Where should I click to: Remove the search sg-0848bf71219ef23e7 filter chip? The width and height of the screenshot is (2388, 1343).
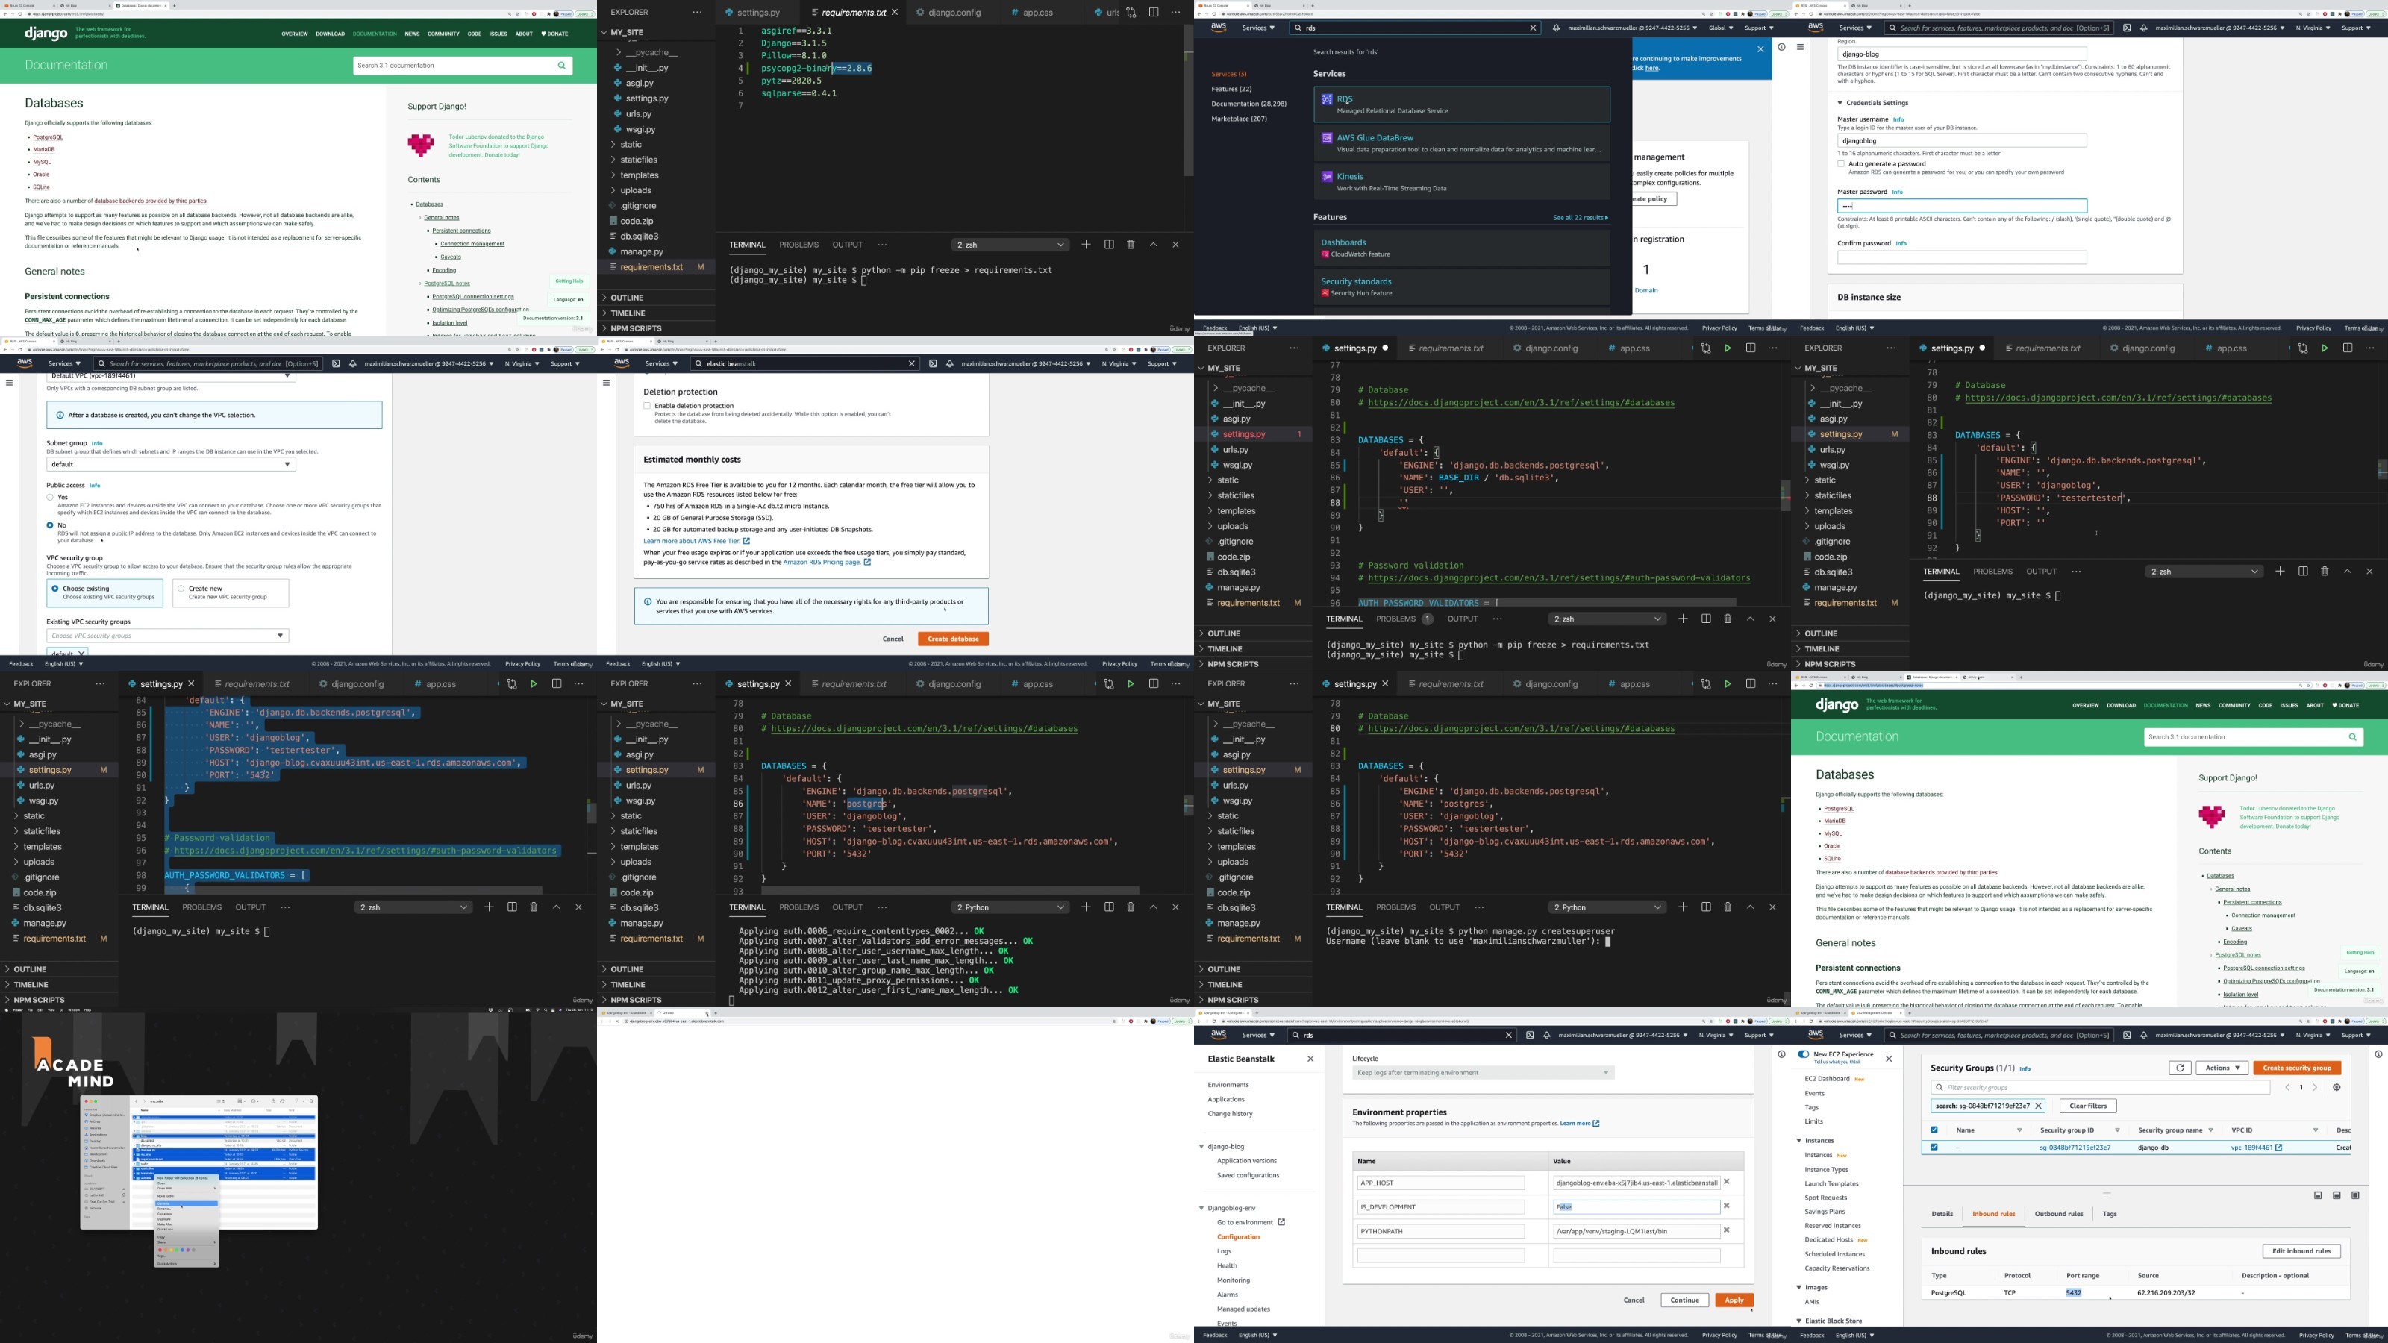pos(2037,1106)
